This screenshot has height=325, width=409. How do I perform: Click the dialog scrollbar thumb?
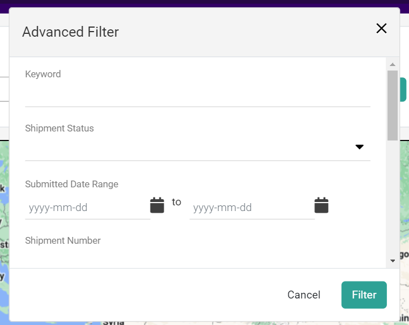392,106
